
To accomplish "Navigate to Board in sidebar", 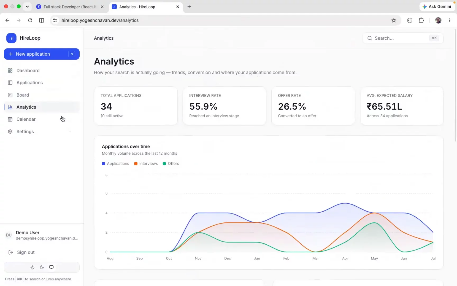I will (x=42, y=95).
